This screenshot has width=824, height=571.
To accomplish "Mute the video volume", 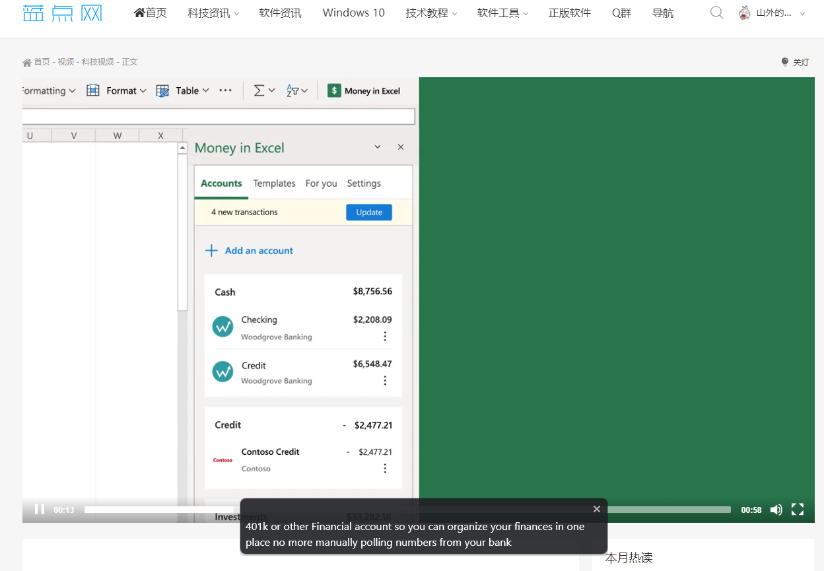I will (x=776, y=510).
